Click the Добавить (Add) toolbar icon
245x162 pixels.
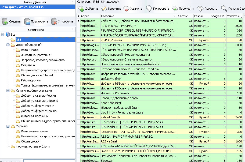(81, 9)
